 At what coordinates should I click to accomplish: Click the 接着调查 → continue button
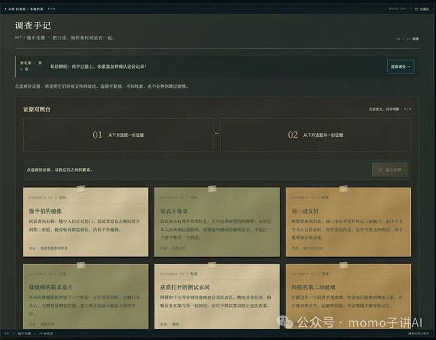pos(401,67)
